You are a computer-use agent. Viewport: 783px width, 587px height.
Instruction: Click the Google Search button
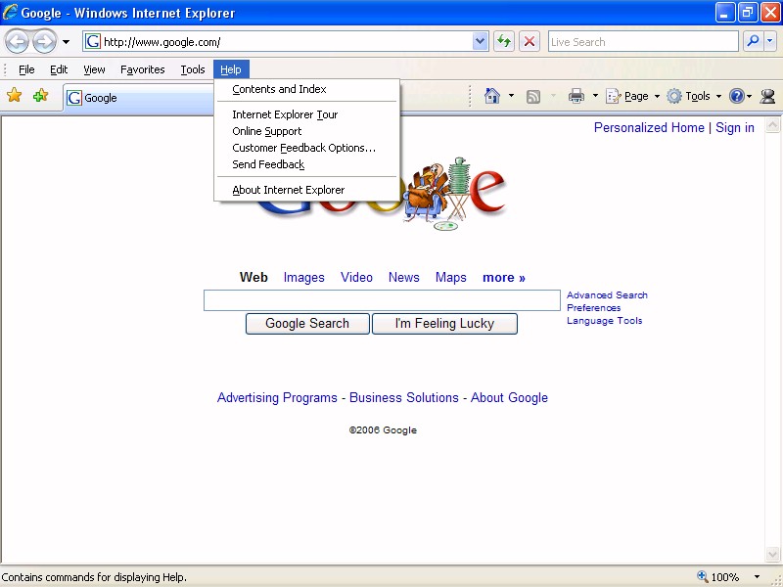click(x=307, y=324)
